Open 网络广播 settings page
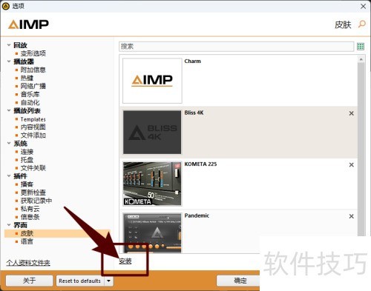The height and width of the screenshot is (291, 371). coord(33,86)
